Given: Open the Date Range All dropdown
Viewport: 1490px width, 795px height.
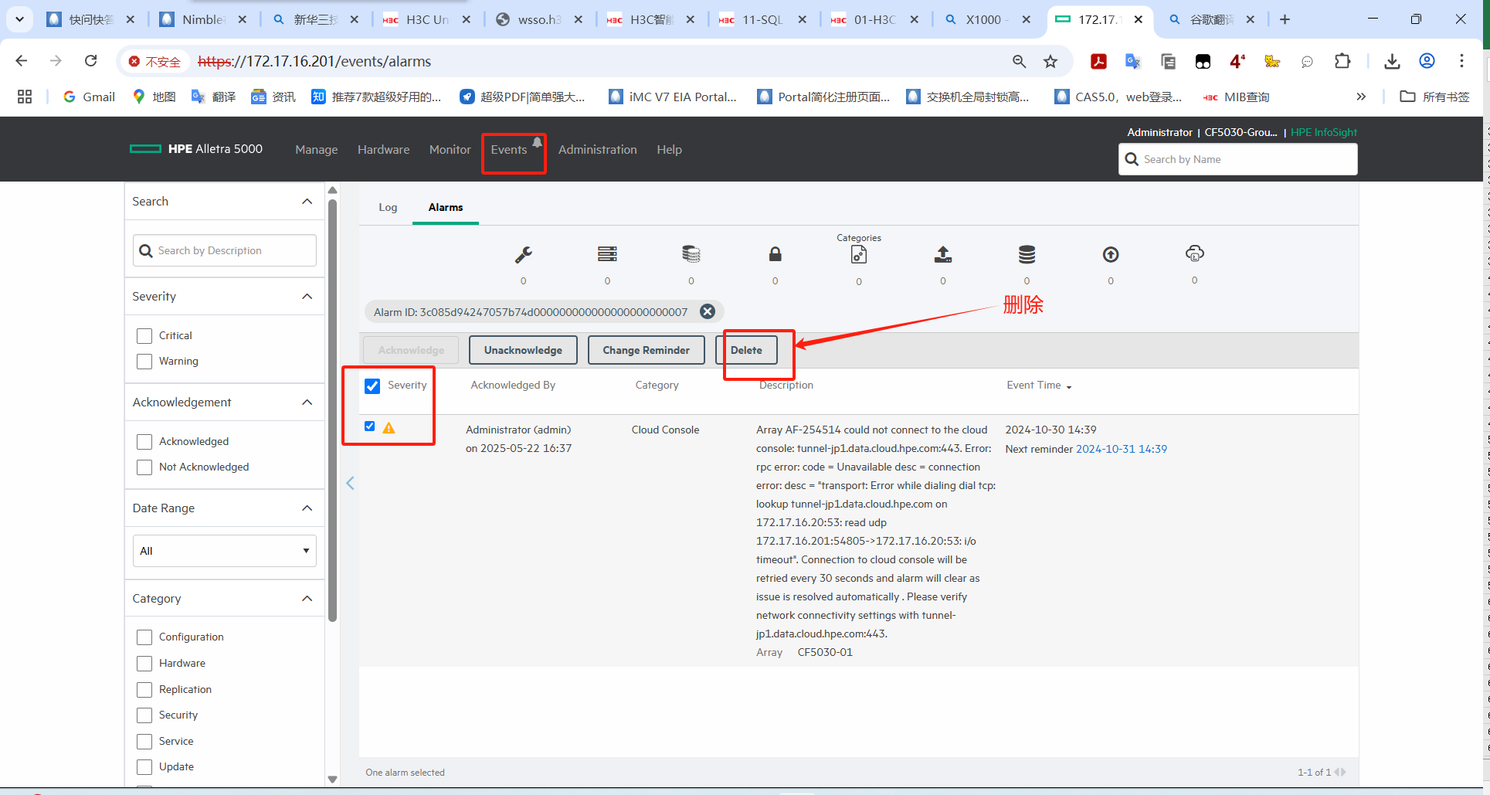Looking at the screenshot, I should pyautogui.click(x=225, y=551).
